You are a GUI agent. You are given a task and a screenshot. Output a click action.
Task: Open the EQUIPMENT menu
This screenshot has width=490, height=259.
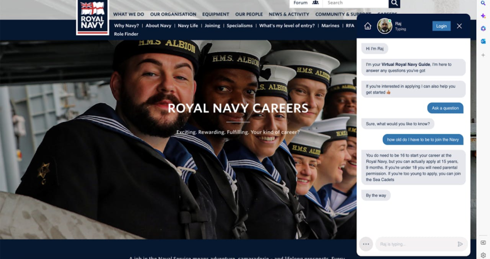[x=216, y=14]
